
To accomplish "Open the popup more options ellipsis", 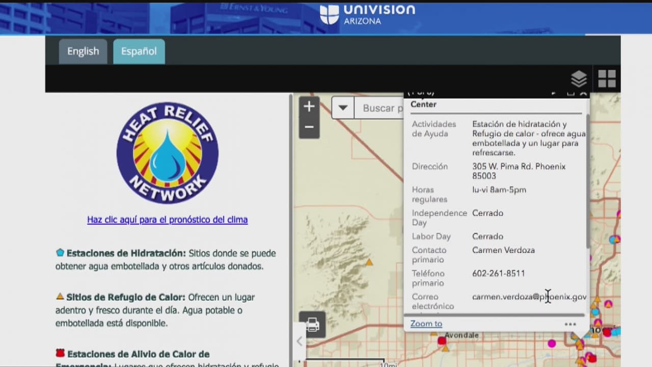I will click(570, 324).
